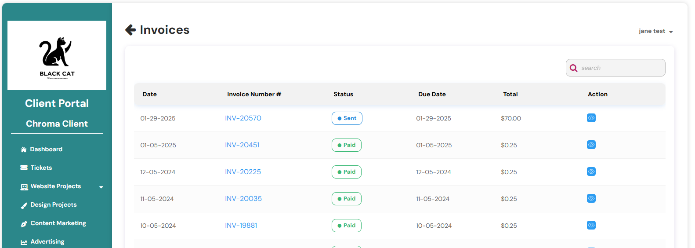Click the Website Projects monitor icon

(24, 187)
